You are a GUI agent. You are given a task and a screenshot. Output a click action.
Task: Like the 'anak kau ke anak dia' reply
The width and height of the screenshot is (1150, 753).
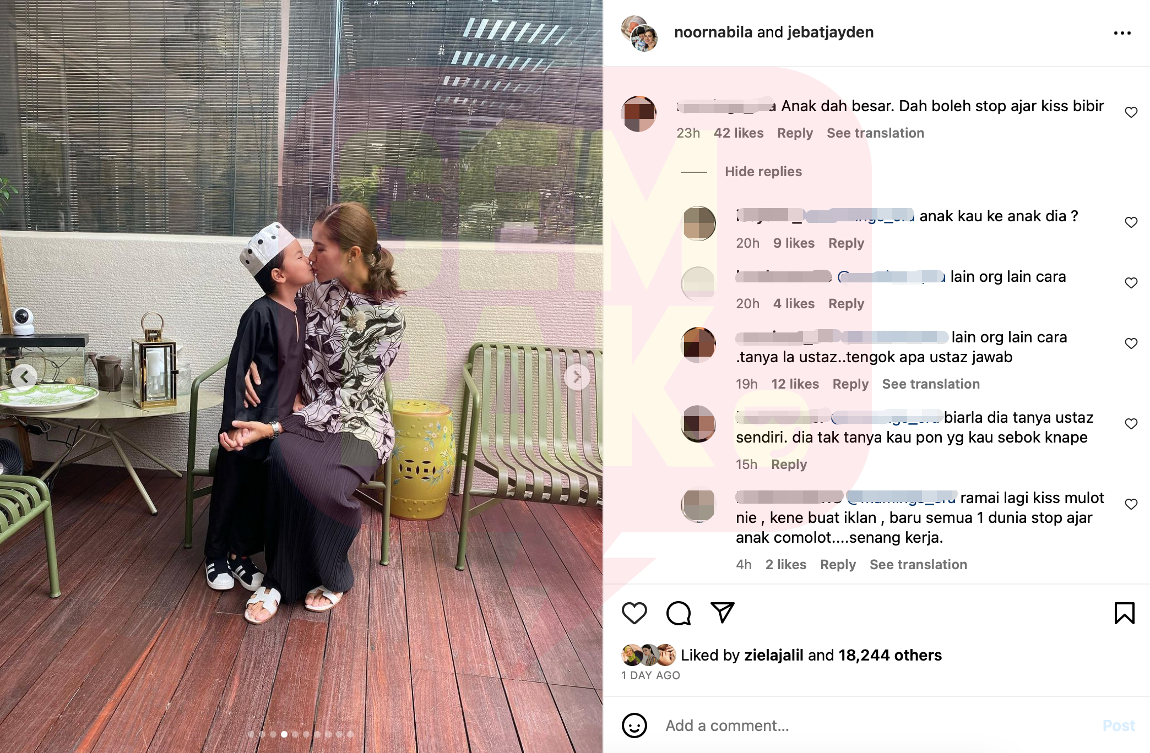point(1131,222)
